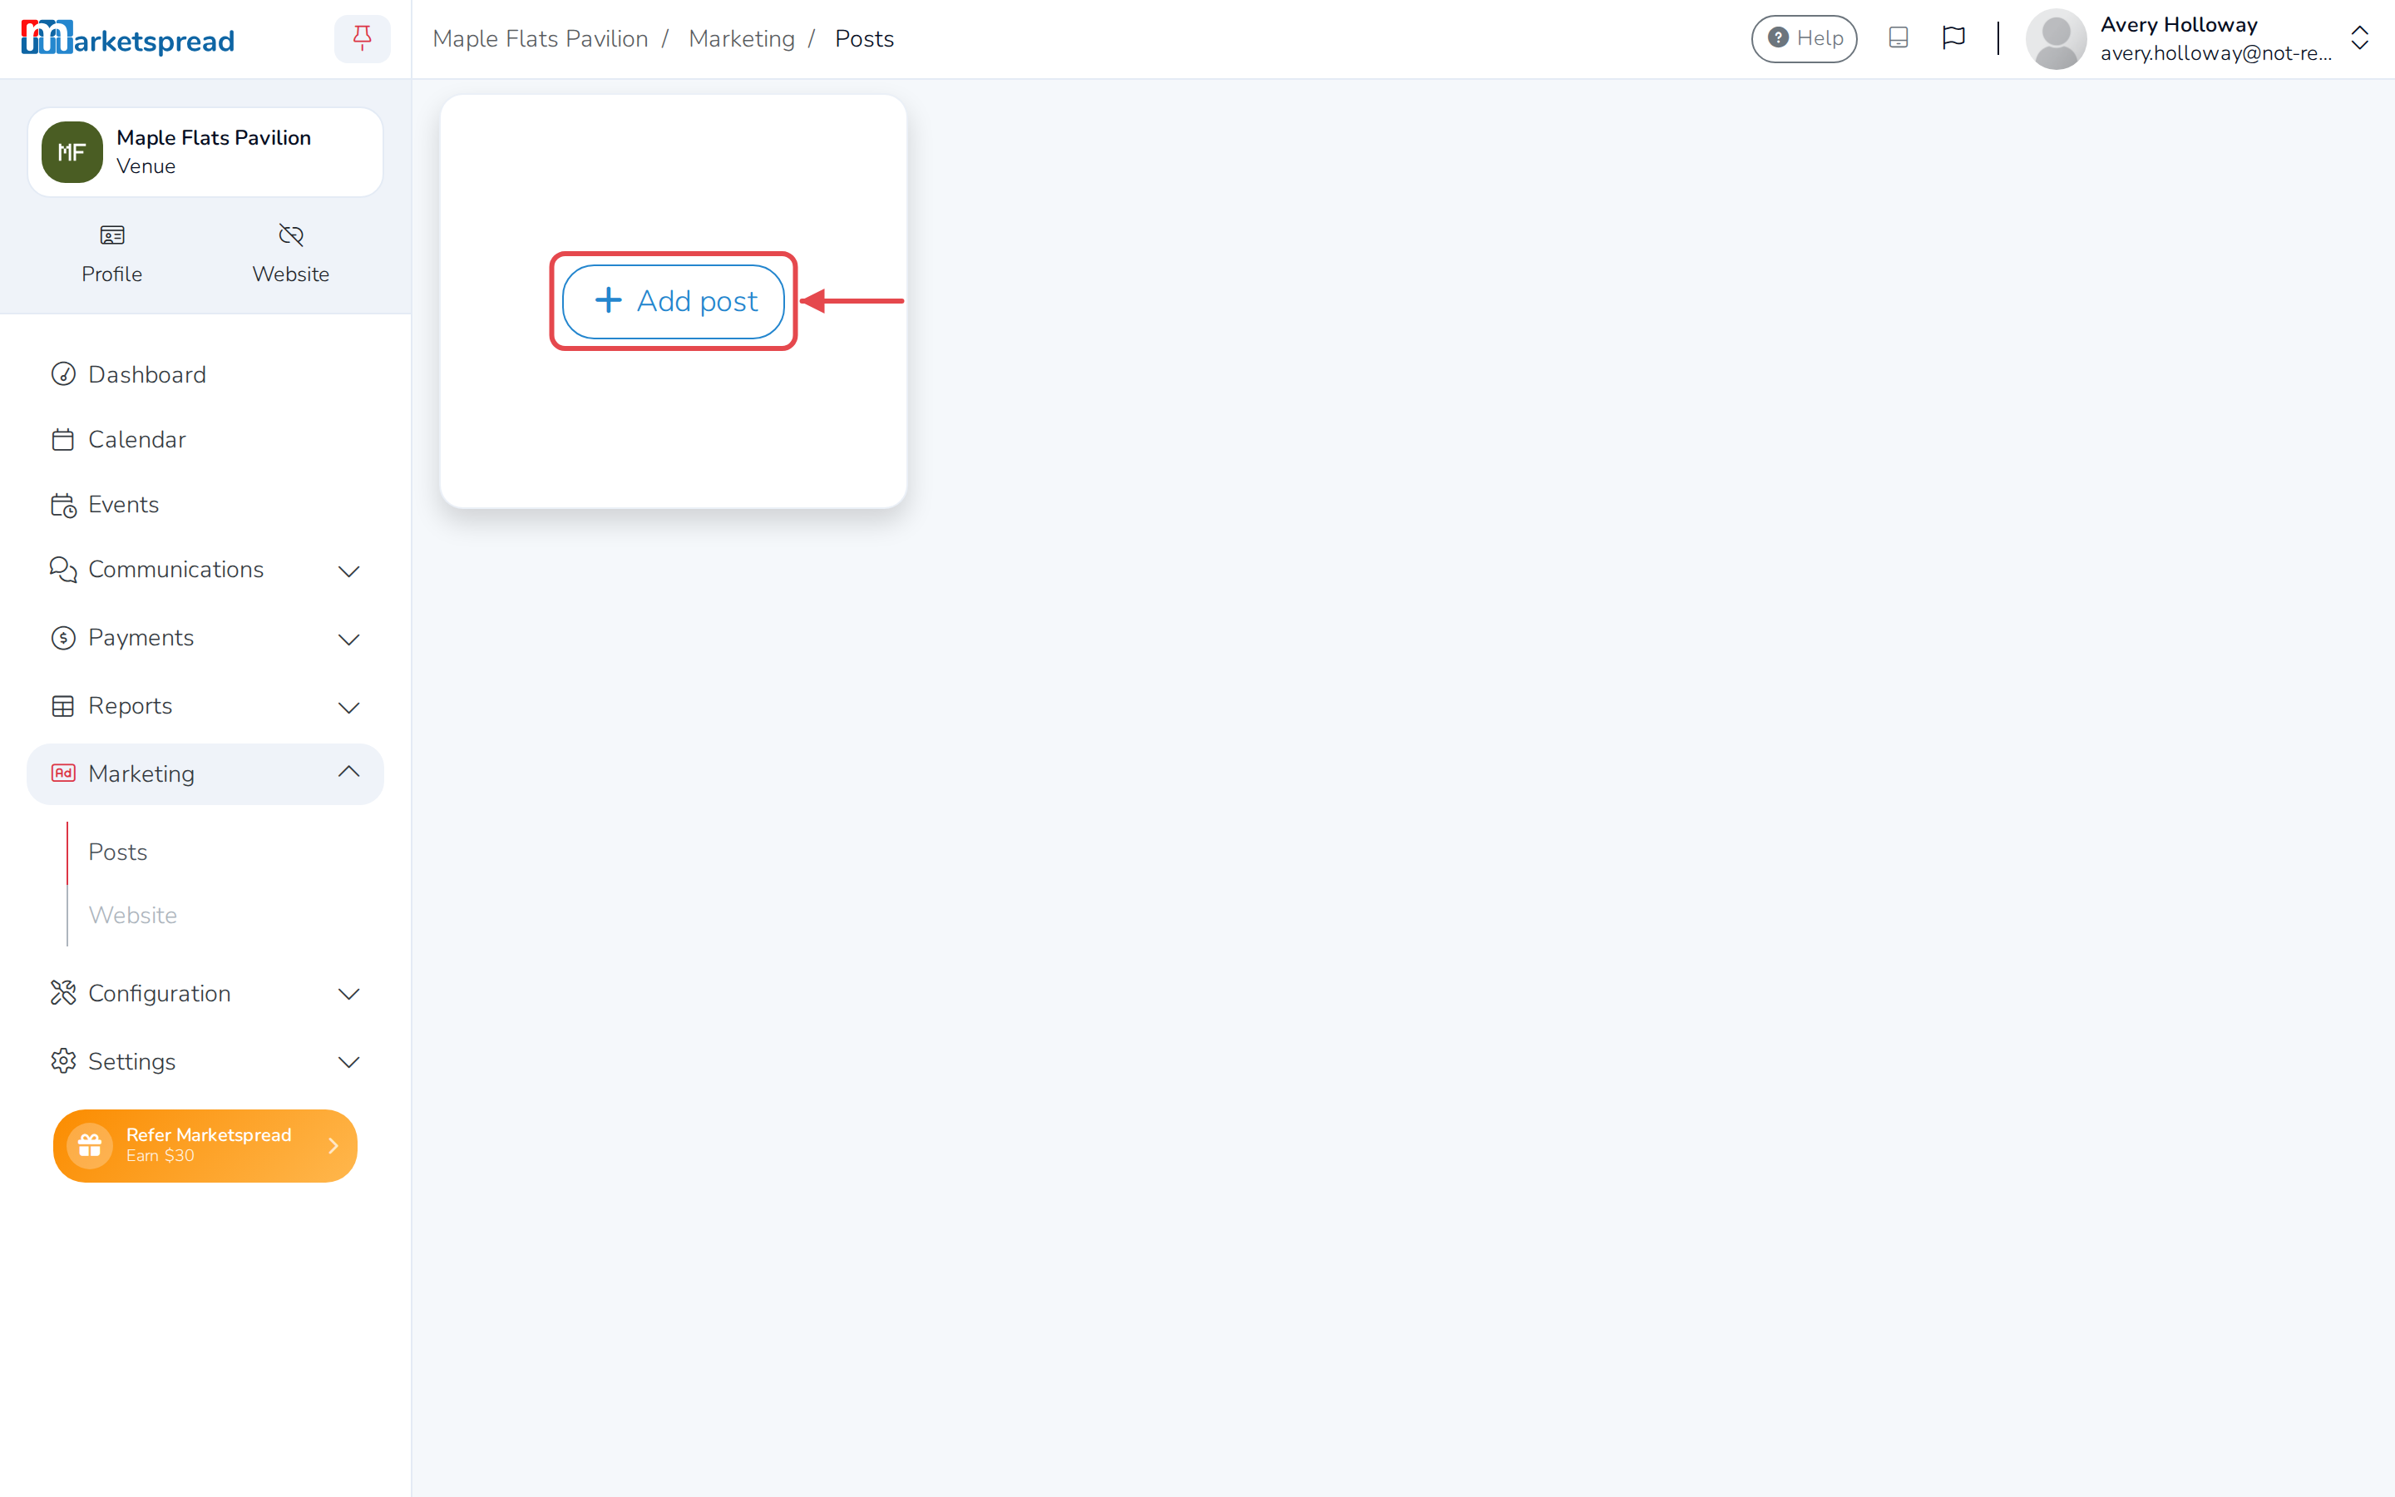Screen dimensions: 2395x1497
Task: Click the Configuration tools icon
Action: coord(63,993)
